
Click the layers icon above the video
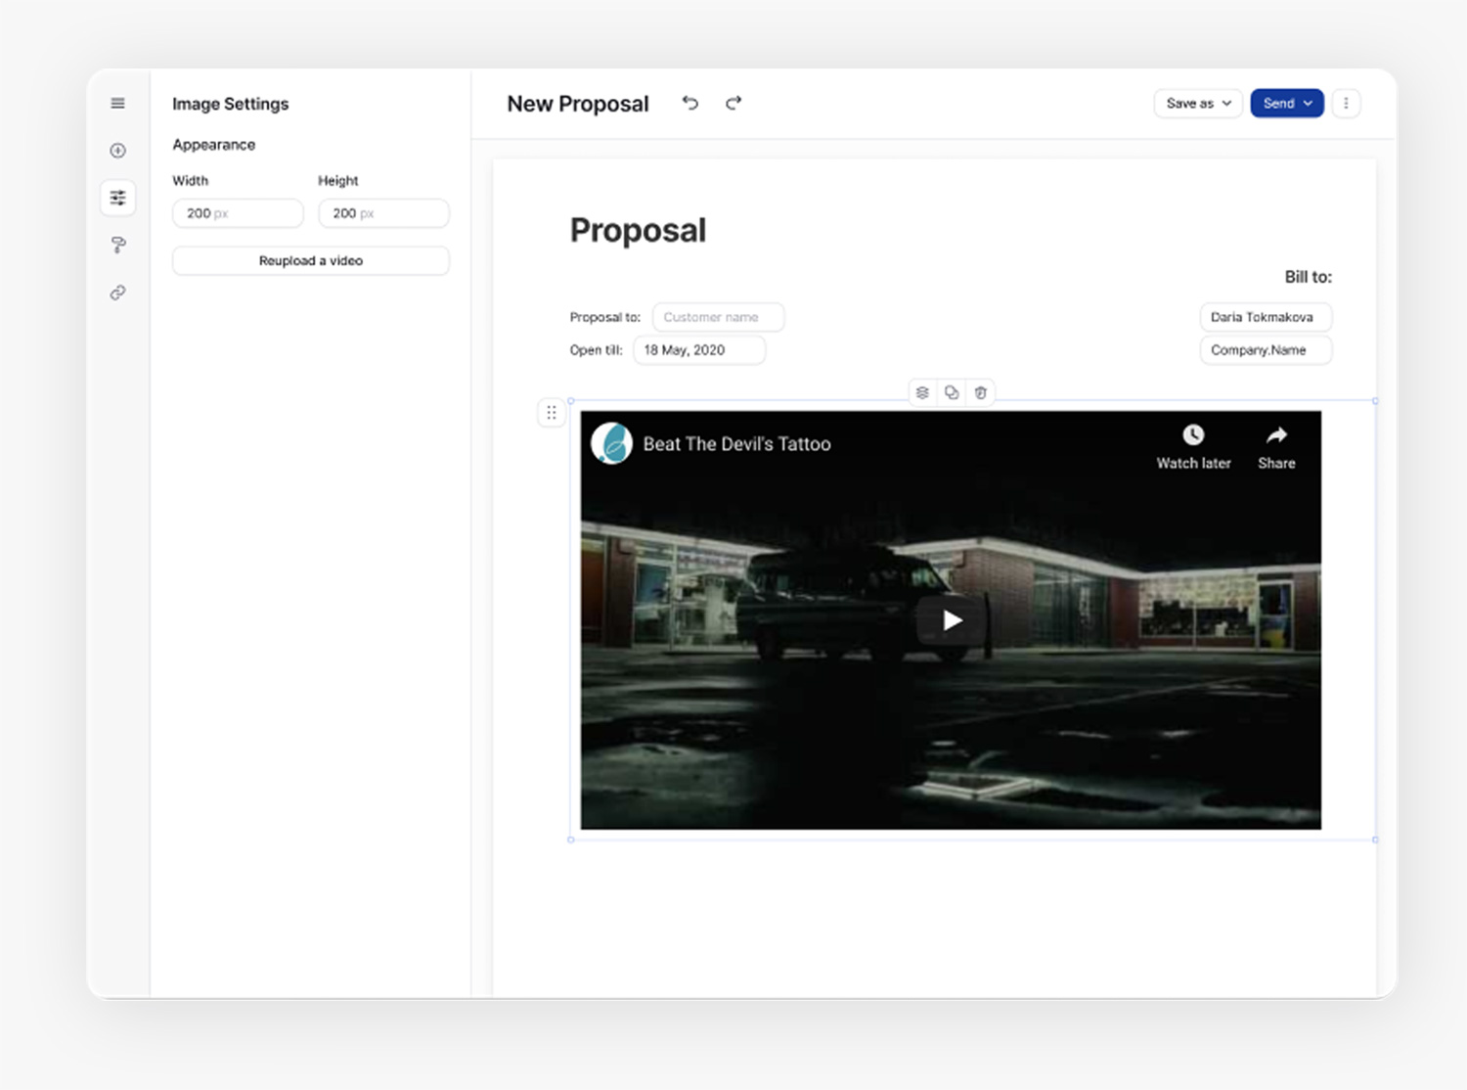pyautogui.click(x=922, y=392)
